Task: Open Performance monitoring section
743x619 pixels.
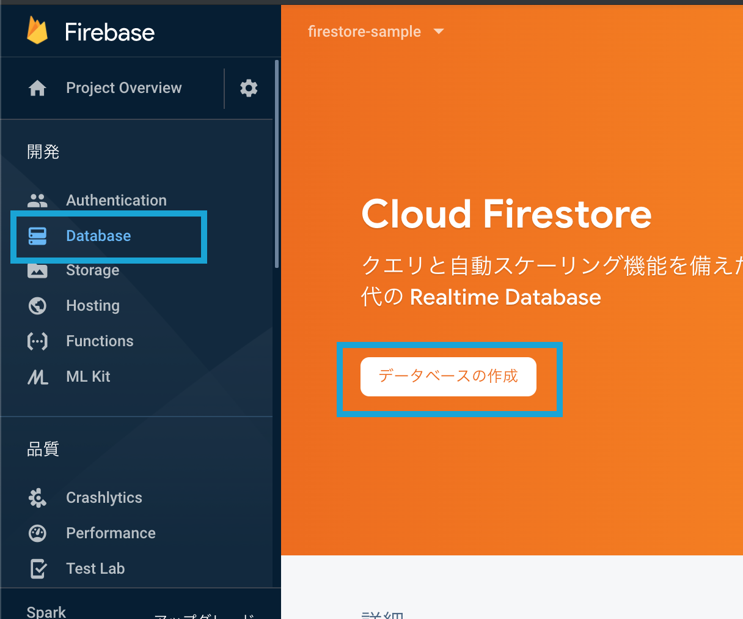Action: pyautogui.click(x=111, y=533)
